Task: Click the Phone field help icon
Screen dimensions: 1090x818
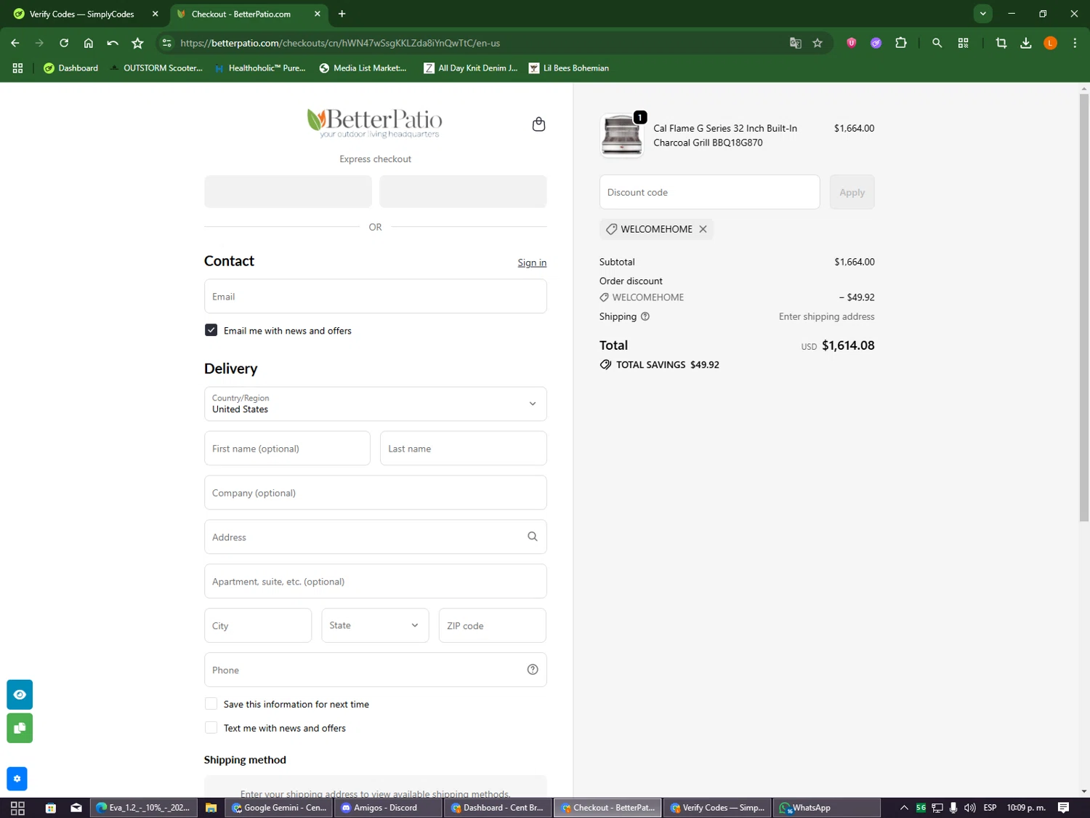Action: click(533, 670)
